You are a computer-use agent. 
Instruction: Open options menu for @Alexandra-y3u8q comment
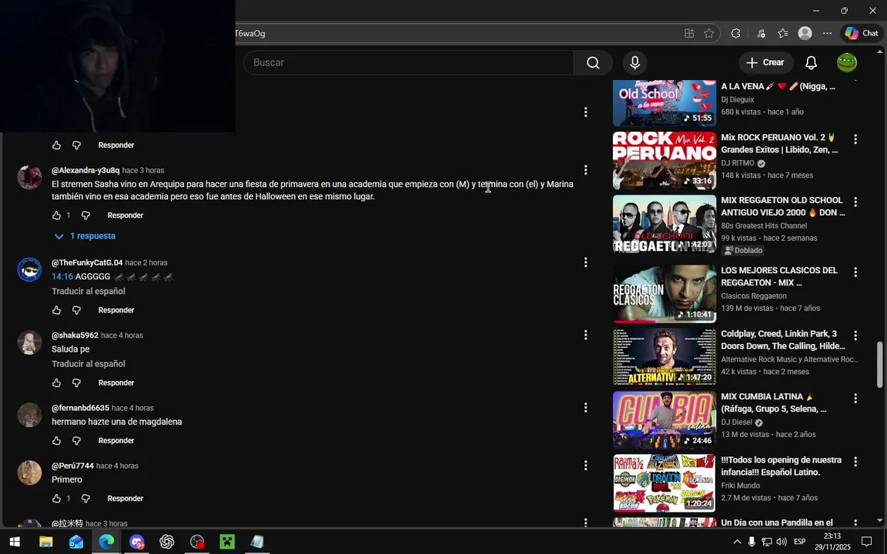[585, 170]
